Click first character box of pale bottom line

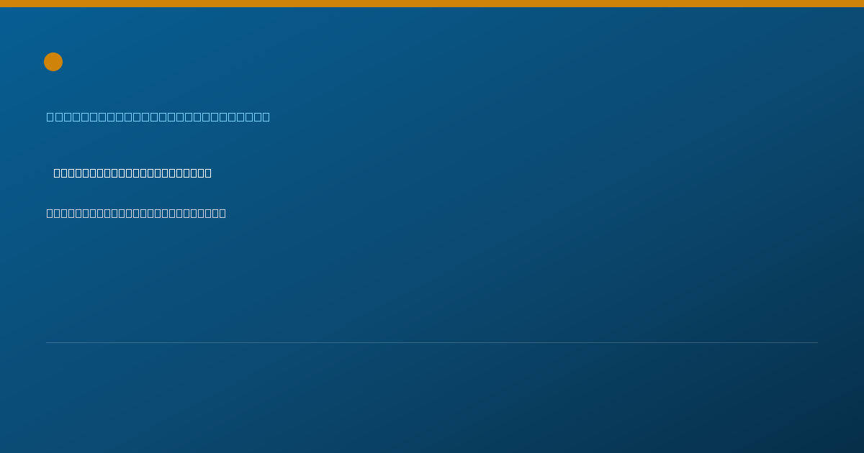50,213
